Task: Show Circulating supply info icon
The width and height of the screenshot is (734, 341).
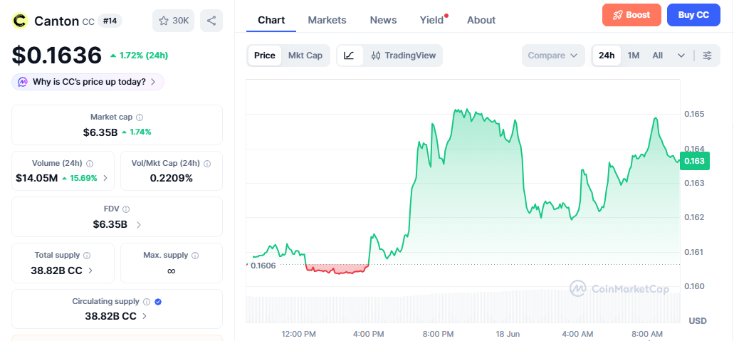Action: point(147,302)
